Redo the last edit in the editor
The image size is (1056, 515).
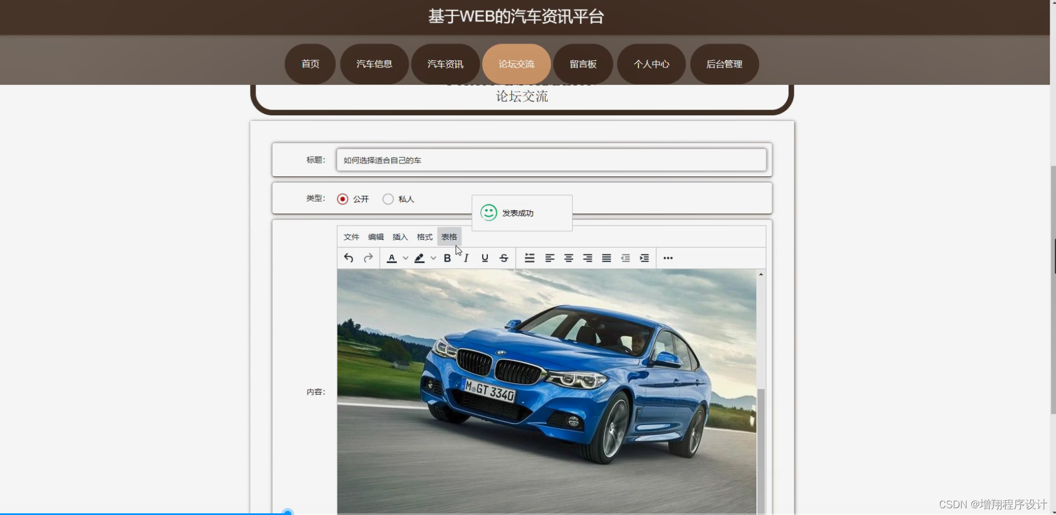[x=367, y=258]
